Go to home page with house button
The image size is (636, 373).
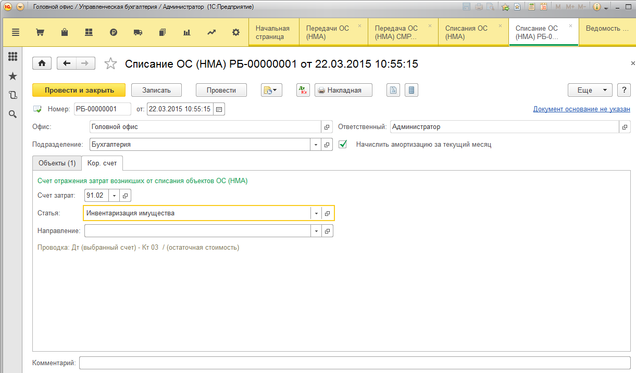pos(42,63)
